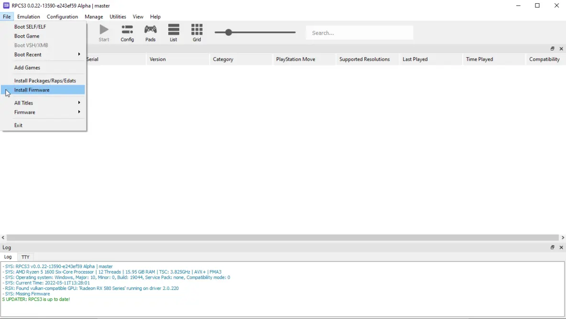
Task: Click the Start play icon
Action: tap(104, 32)
